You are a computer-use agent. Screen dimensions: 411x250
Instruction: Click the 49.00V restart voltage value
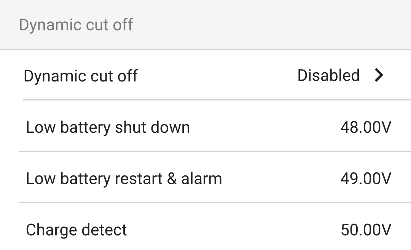(x=366, y=178)
